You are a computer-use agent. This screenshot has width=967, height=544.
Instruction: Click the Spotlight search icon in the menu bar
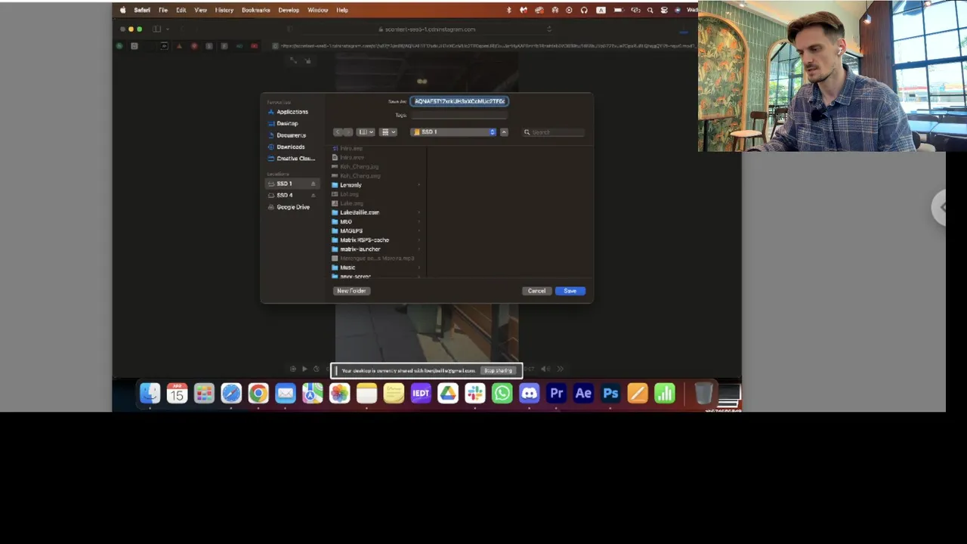650,10
